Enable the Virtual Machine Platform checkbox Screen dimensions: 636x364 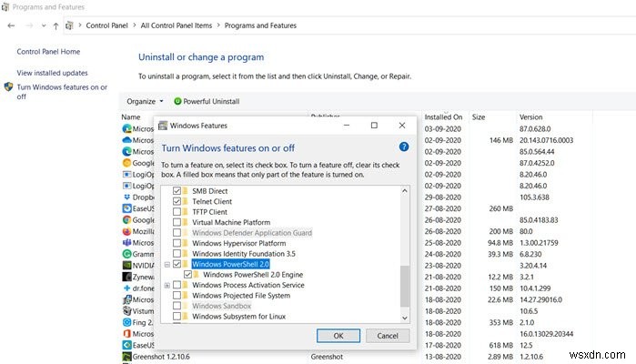pos(177,222)
